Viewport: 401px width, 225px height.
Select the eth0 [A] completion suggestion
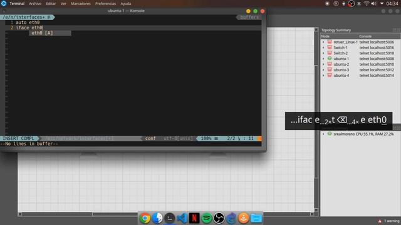pyautogui.click(x=50, y=33)
